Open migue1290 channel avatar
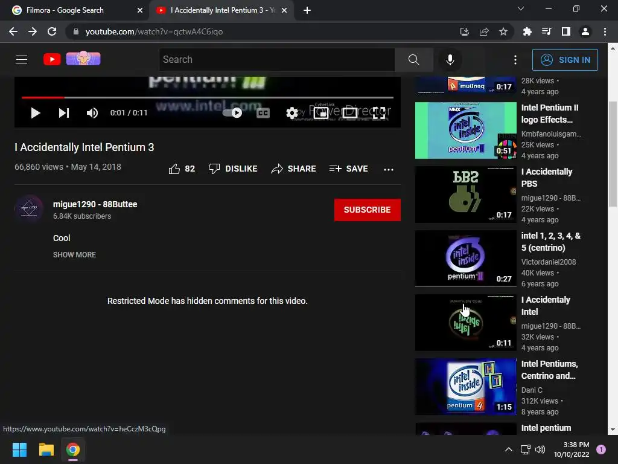This screenshot has height=464, width=618. click(x=29, y=208)
